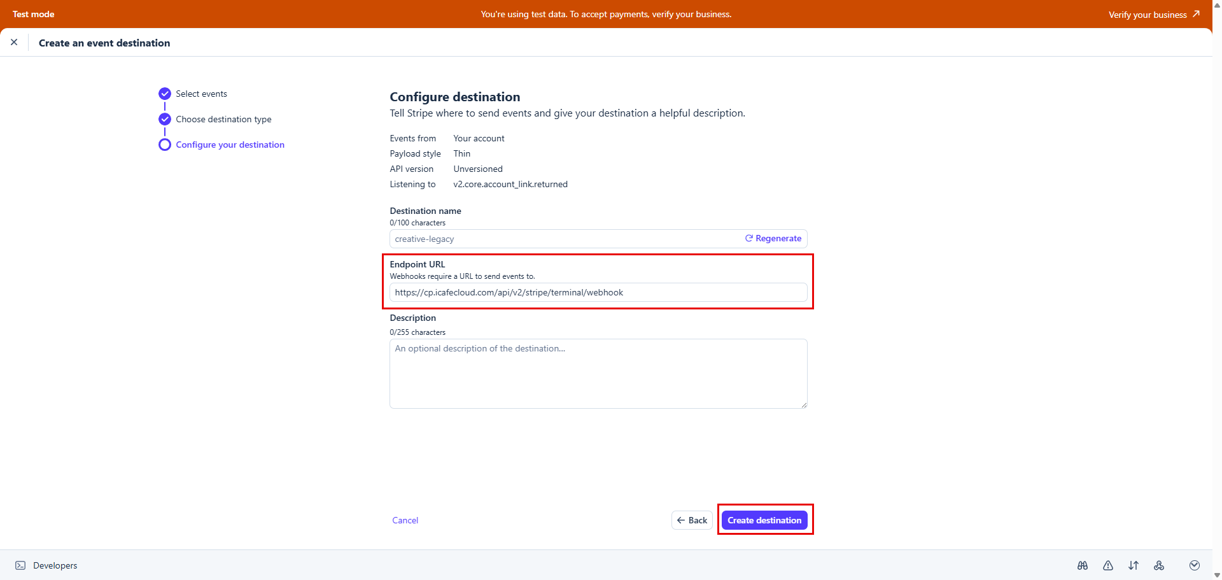The width and height of the screenshot is (1222, 580).
Task: Click the up-down arrows icon
Action: click(x=1134, y=565)
